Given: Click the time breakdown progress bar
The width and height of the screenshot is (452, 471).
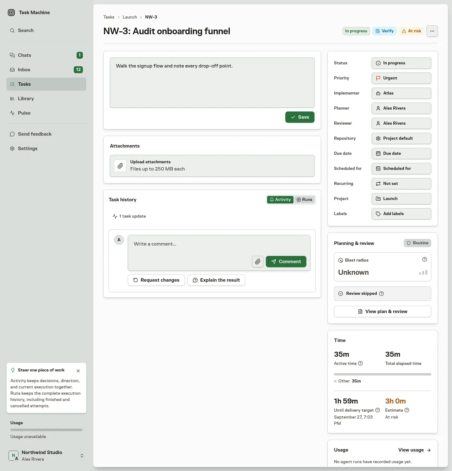Looking at the screenshot, I should pyautogui.click(x=383, y=374).
